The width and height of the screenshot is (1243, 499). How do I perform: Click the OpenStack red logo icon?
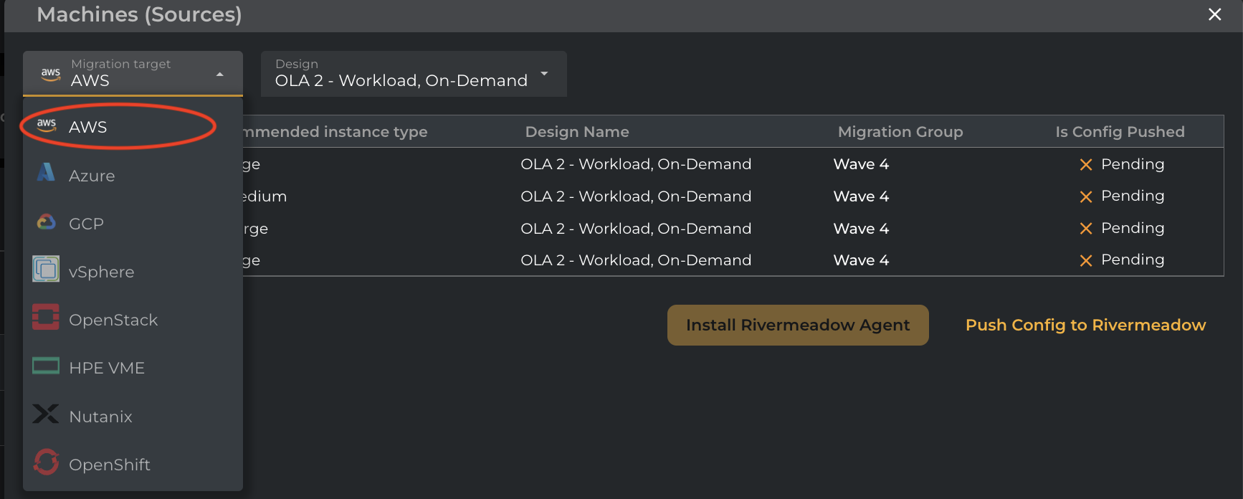[x=46, y=318]
